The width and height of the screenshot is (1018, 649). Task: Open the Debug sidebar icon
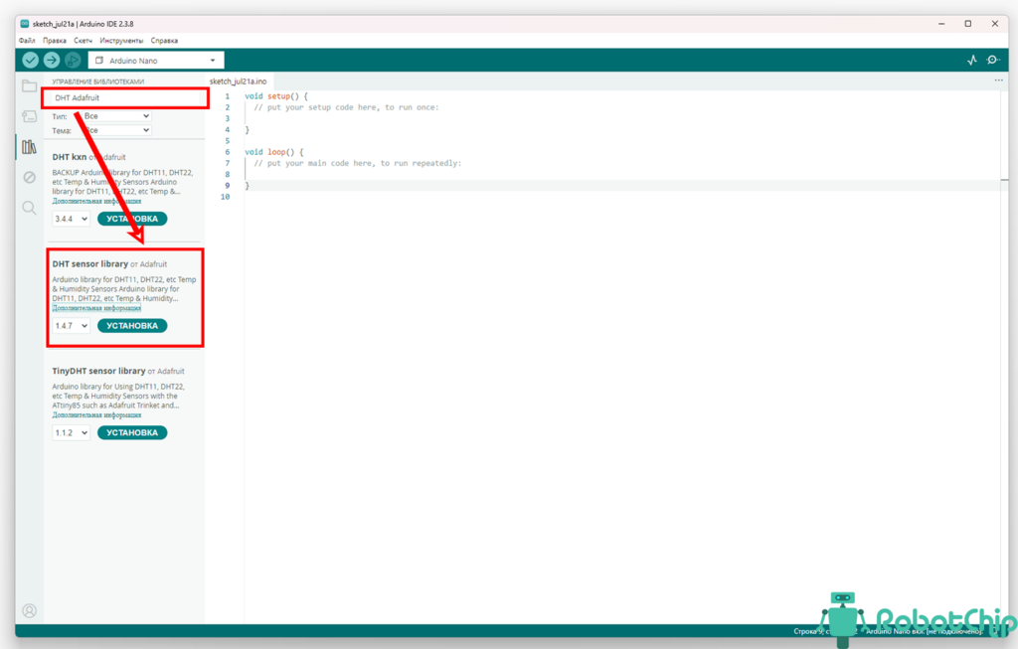[x=29, y=177]
